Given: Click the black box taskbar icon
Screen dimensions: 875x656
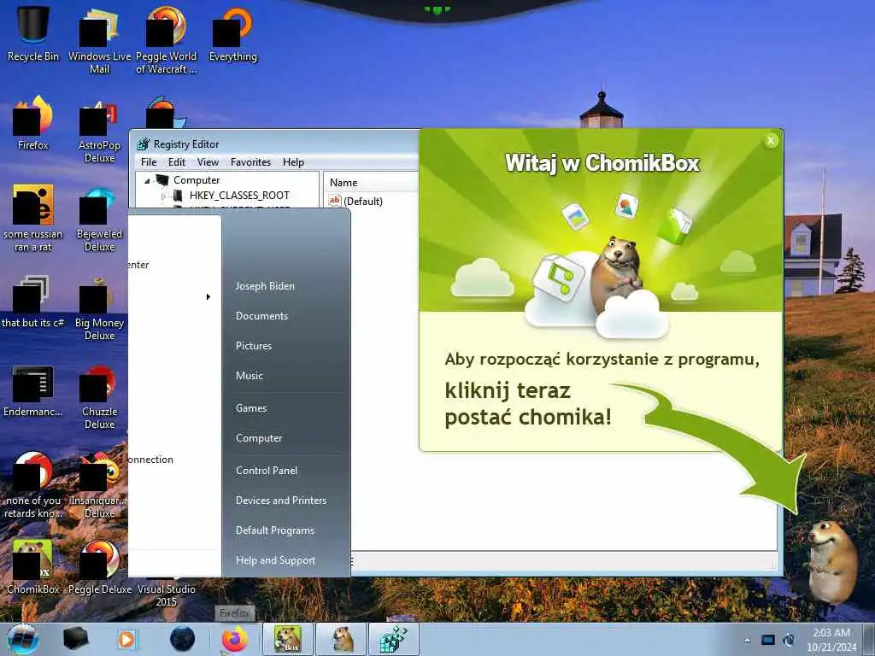Looking at the screenshot, I should (75, 639).
